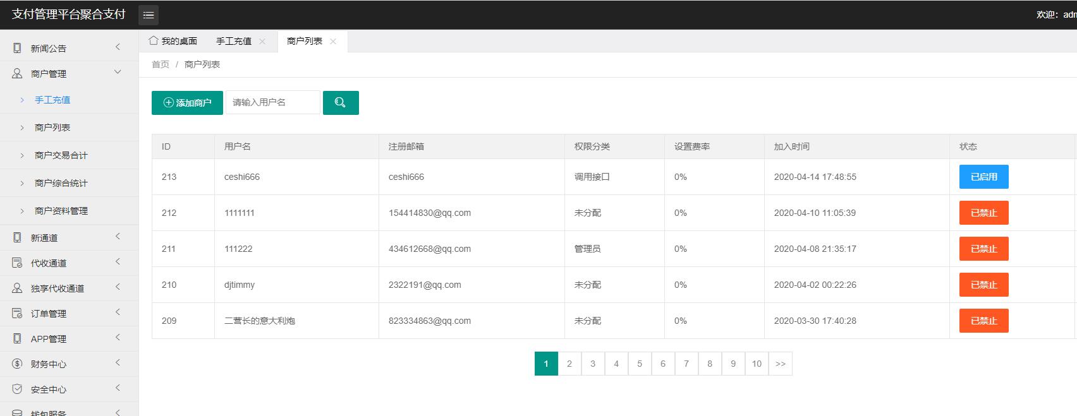Click the 财务中心 dollar icon

(x=17, y=364)
